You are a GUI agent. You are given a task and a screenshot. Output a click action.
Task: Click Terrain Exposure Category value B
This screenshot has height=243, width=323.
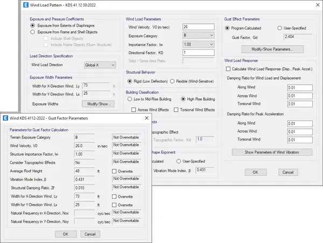tap(85, 137)
